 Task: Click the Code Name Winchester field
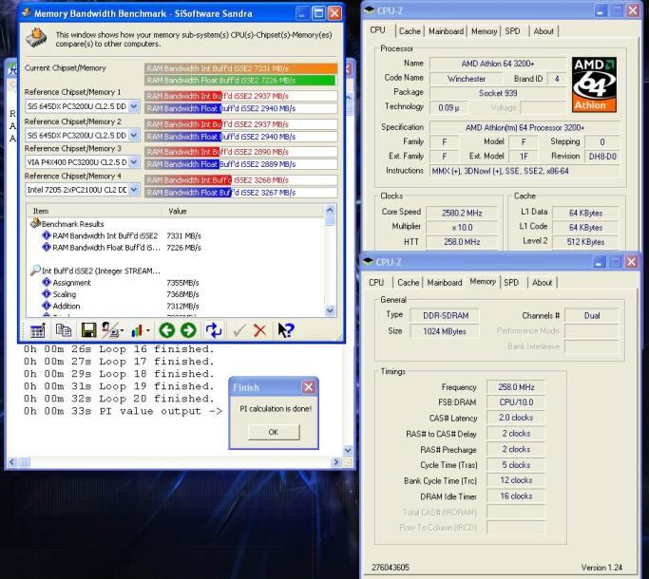pyautogui.click(x=466, y=79)
